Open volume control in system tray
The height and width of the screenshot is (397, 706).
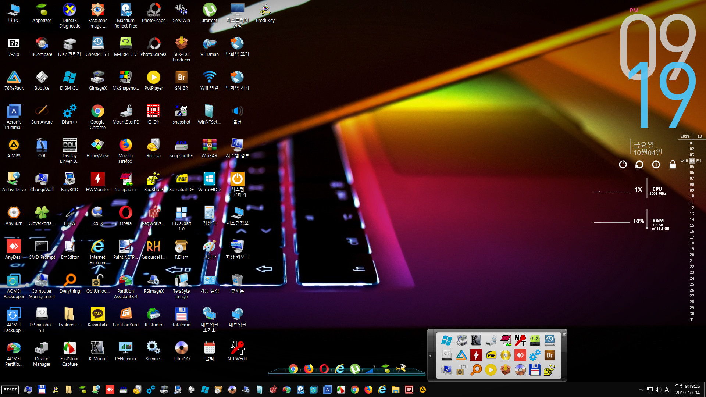(x=658, y=390)
